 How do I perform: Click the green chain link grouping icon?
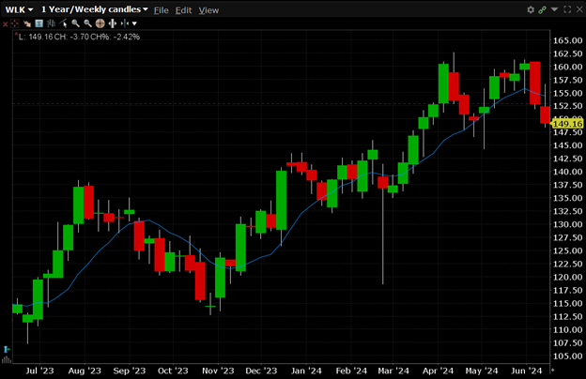(542, 9)
